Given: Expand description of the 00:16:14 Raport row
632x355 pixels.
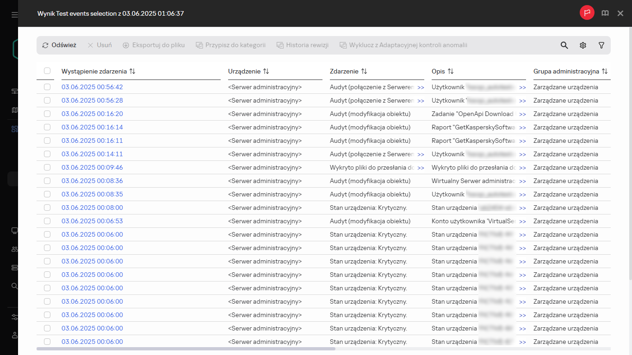Looking at the screenshot, I should click(522, 128).
